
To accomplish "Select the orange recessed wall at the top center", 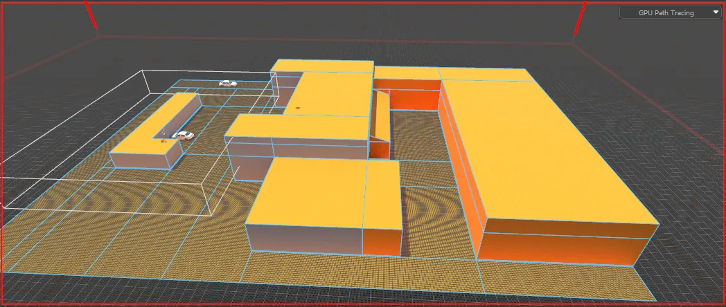I will tap(414, 100).
